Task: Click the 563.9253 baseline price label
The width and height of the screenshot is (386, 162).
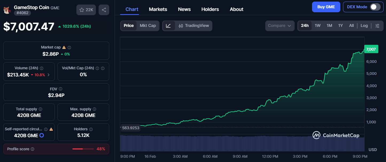Action: 130,128
